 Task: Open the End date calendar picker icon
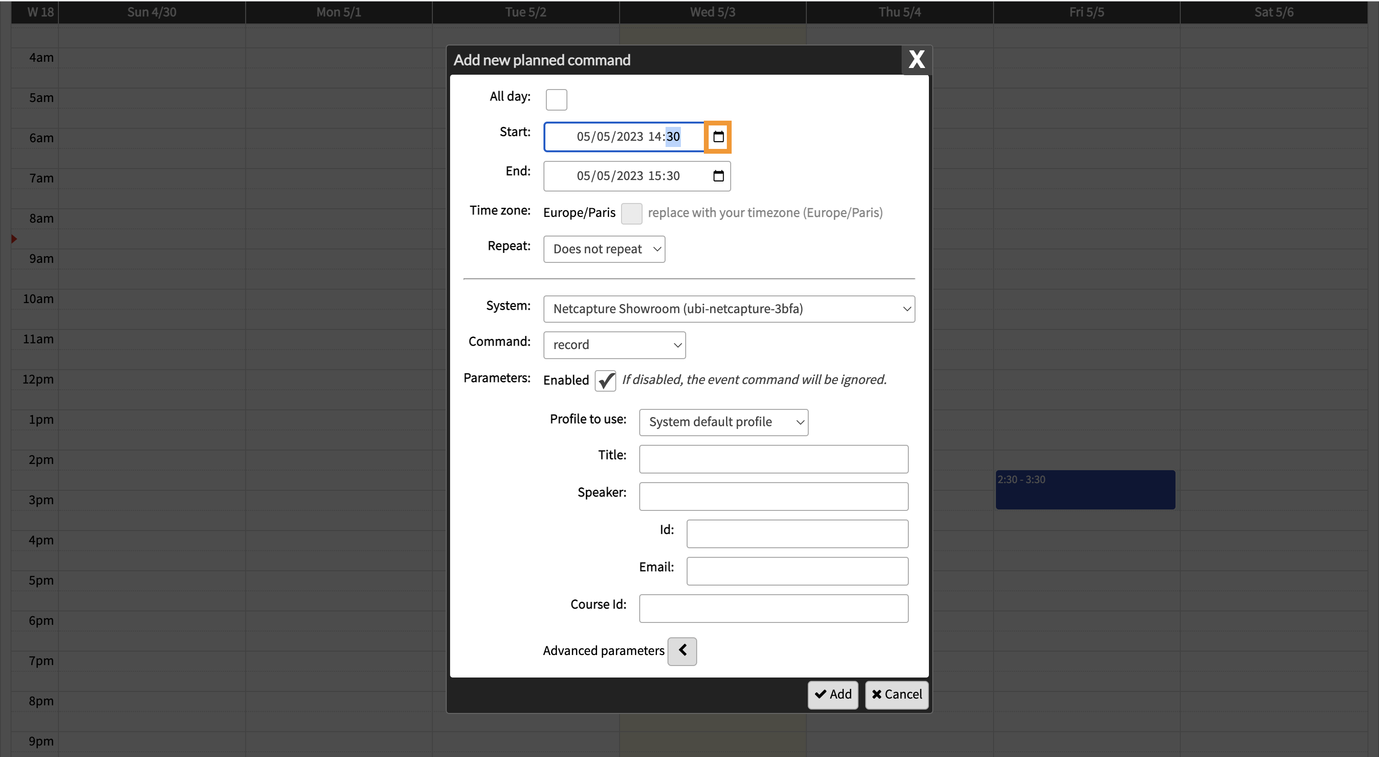pyautogui.click(x=718, y=176)
